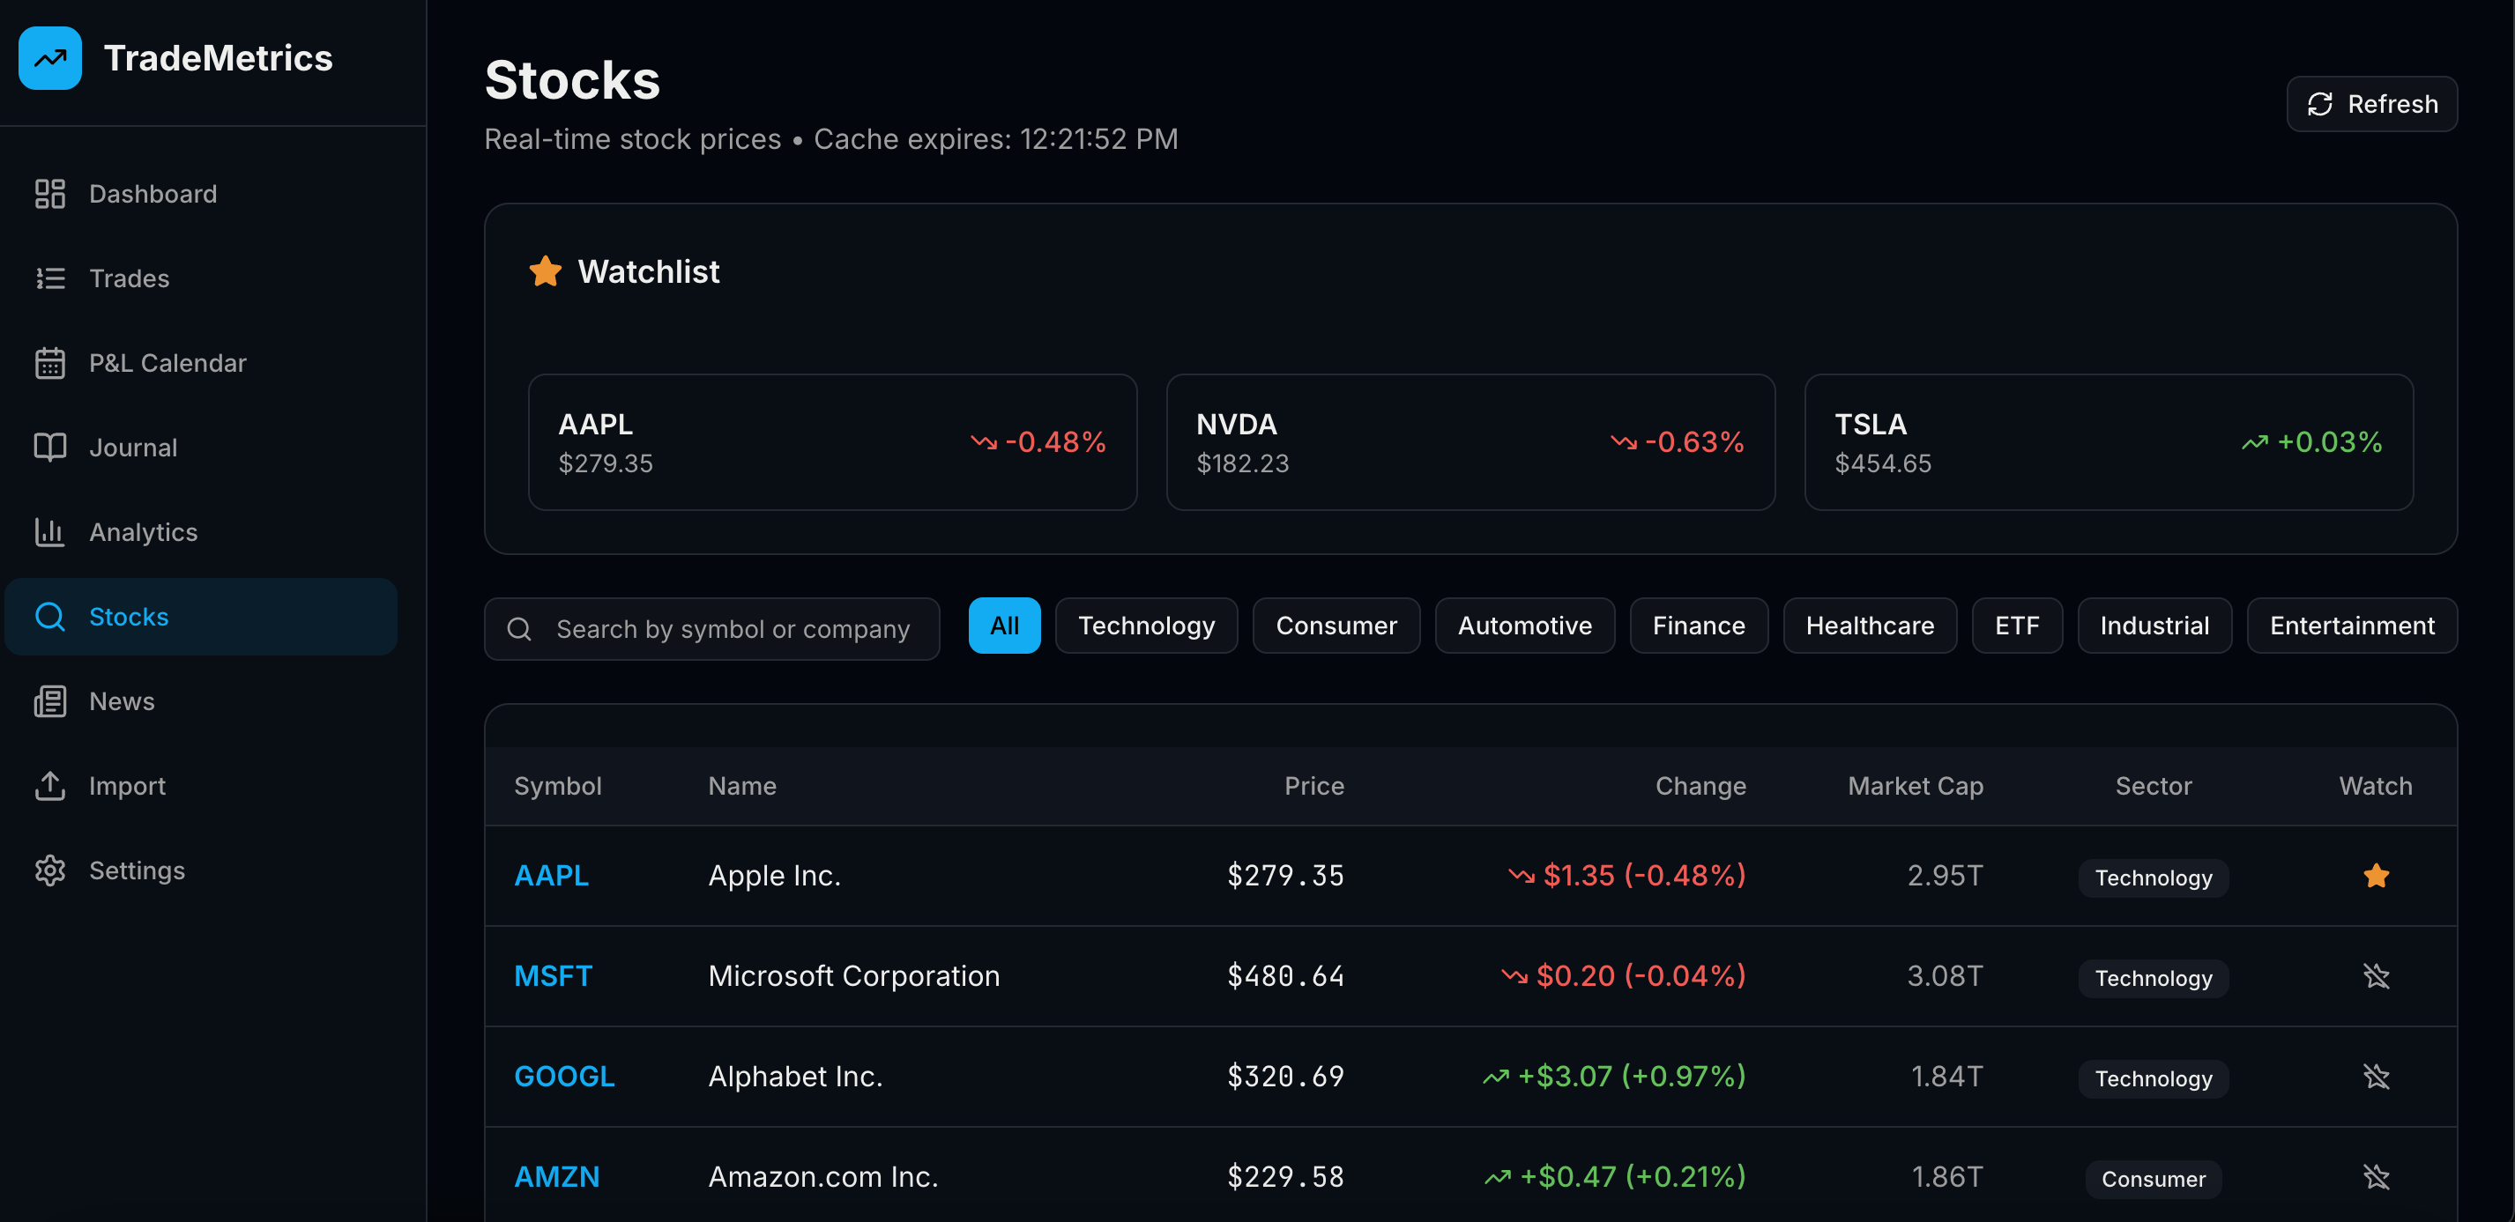Add MSFT to the watchlist

coord(2376,976)
